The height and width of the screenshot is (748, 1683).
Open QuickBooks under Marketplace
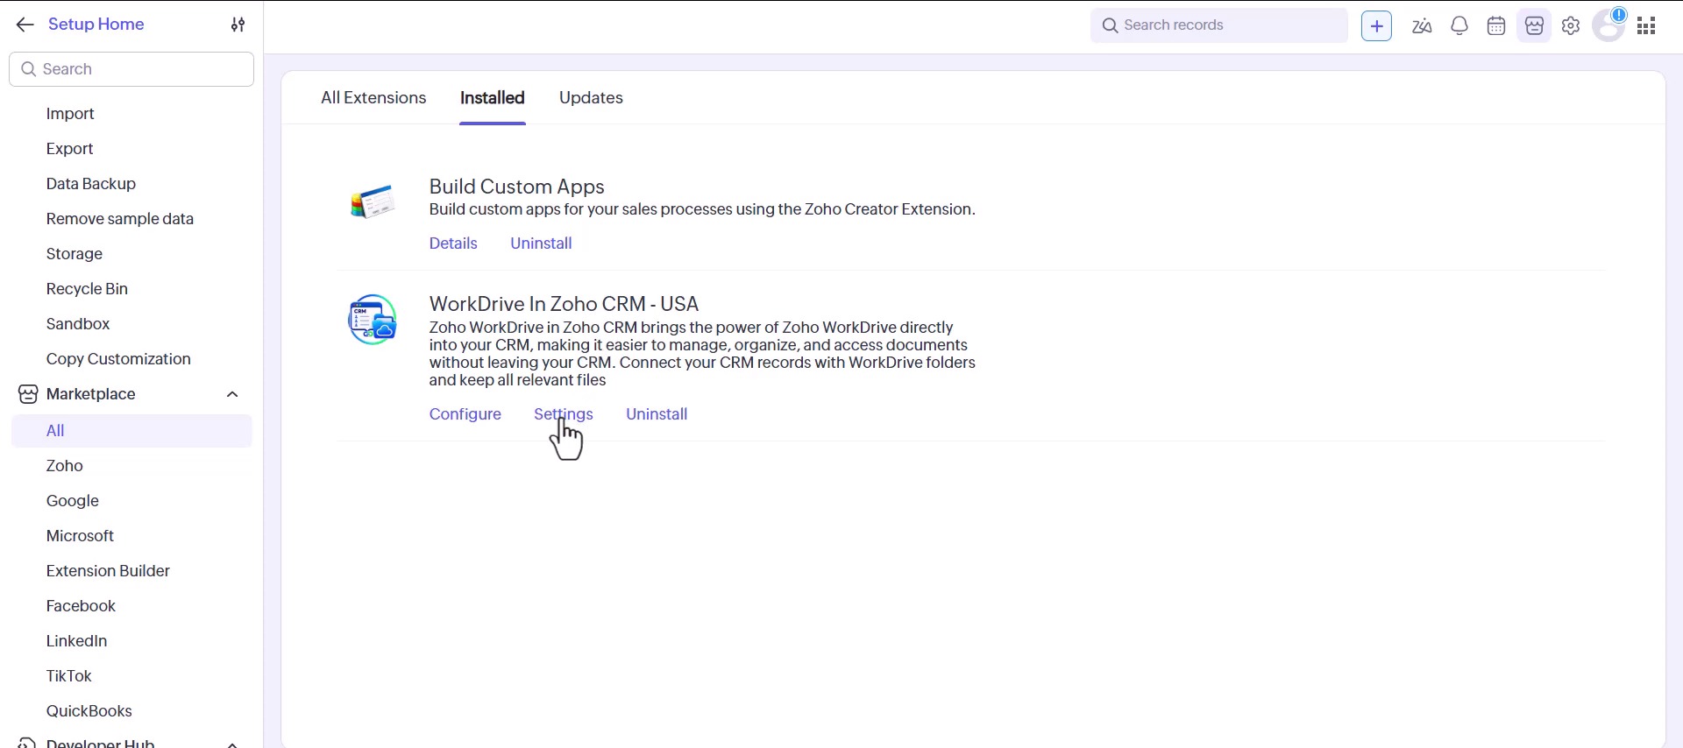point(89,711)
